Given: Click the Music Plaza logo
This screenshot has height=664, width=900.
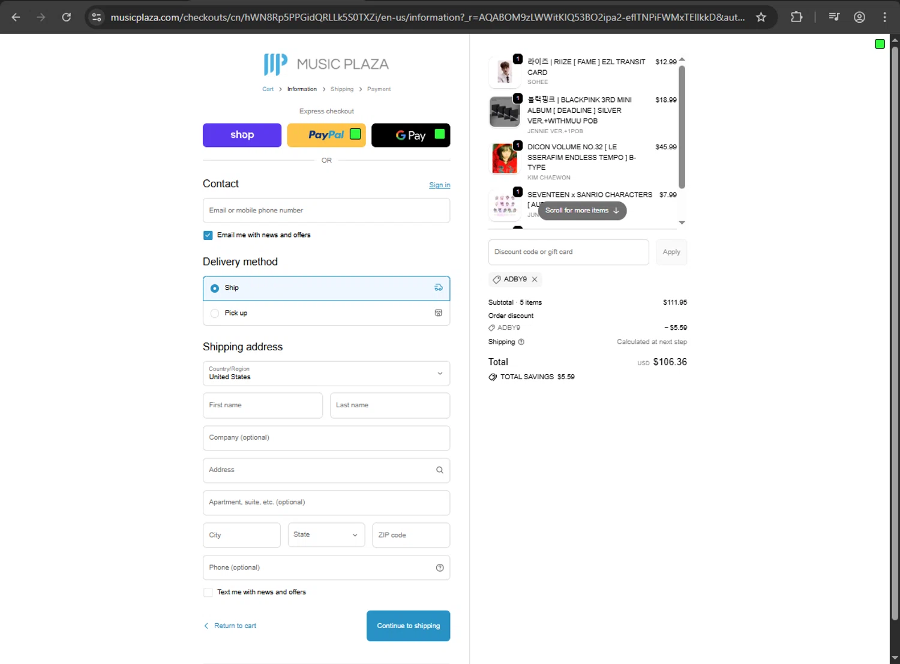Looking at the screenshot, I should pos(326,64).
